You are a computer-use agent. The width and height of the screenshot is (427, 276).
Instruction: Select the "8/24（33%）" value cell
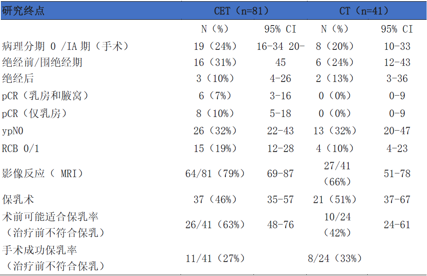335,258
